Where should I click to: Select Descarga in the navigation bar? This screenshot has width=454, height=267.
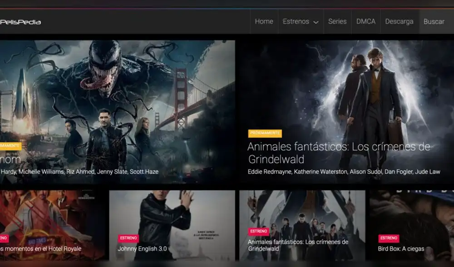(x=399, y=21)
